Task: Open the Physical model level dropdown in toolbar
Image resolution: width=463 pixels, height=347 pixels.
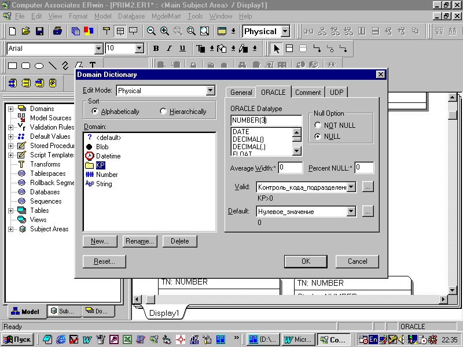Action: click(285, 31)
